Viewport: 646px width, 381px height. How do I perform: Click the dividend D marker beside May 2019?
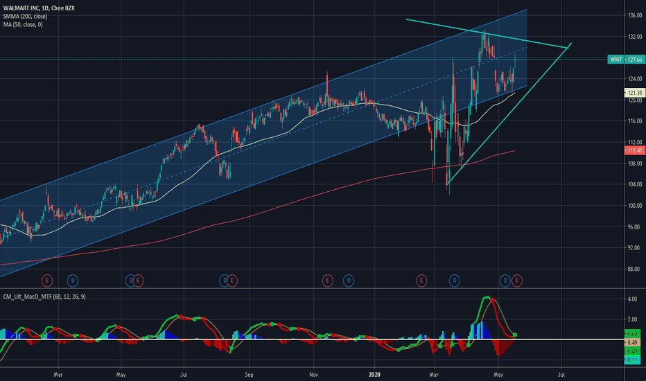(x=130, y=281)
